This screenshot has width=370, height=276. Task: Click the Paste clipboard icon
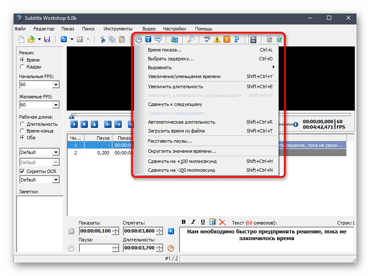122,39
